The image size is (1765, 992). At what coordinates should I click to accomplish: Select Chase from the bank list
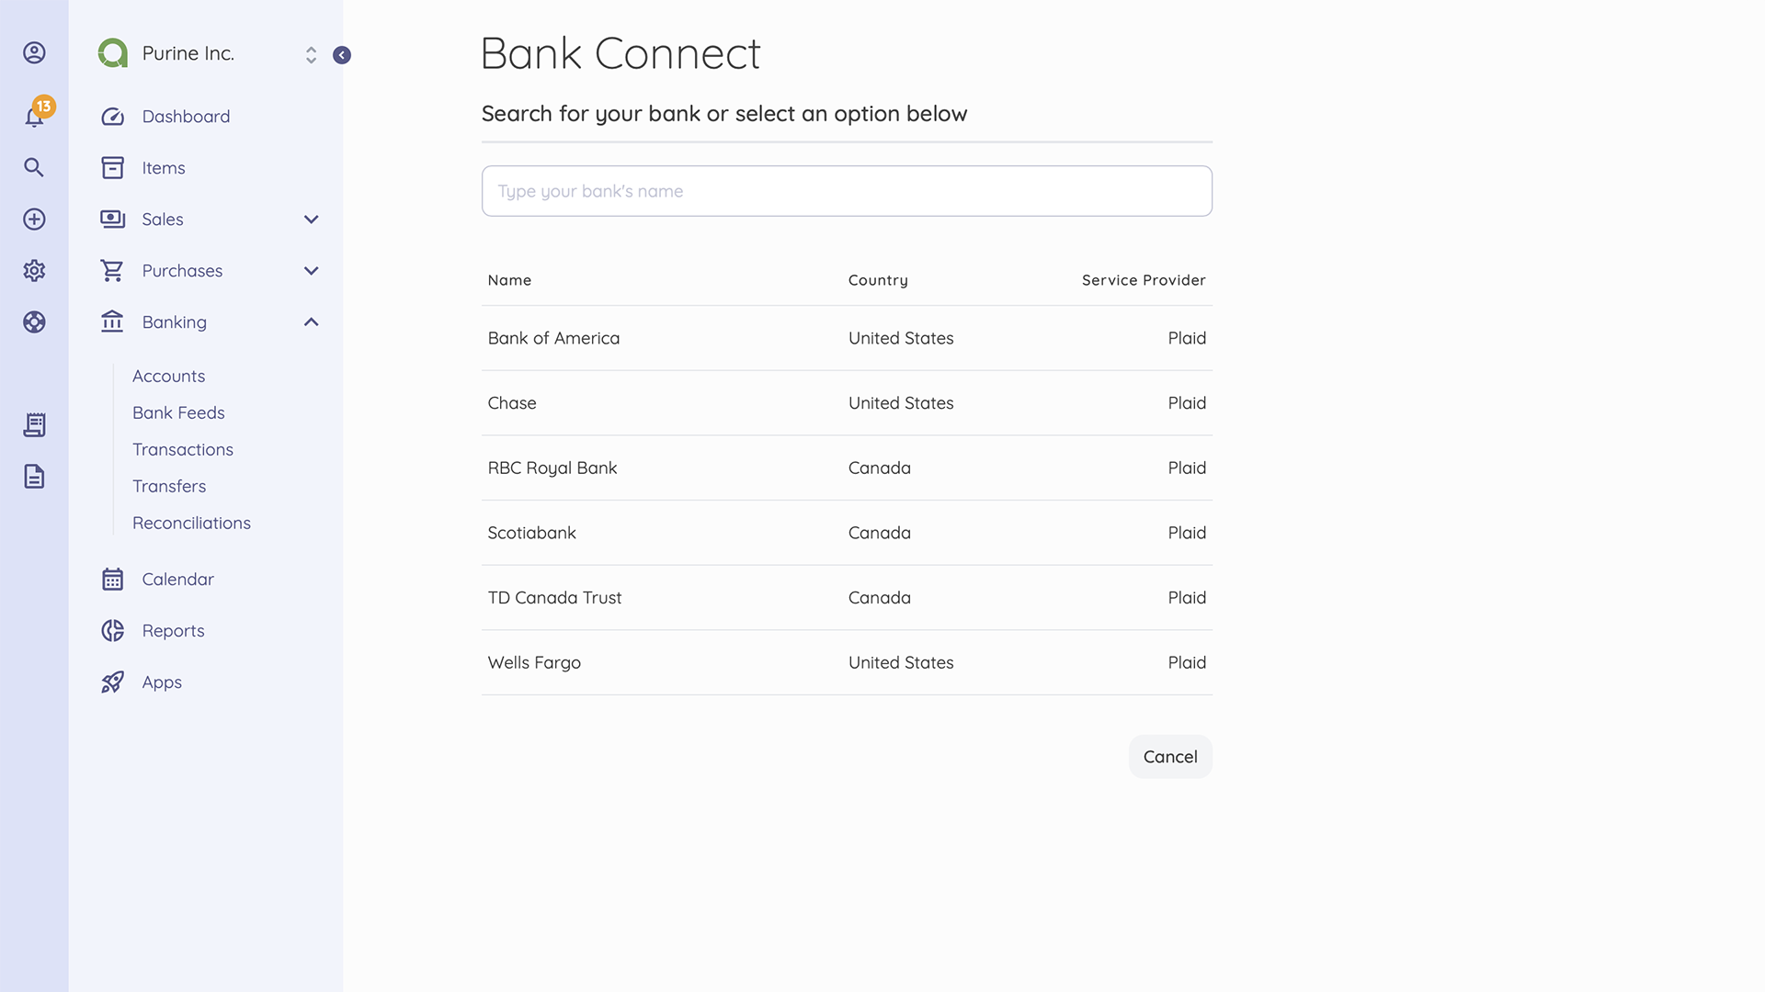(x=512, y=402)
